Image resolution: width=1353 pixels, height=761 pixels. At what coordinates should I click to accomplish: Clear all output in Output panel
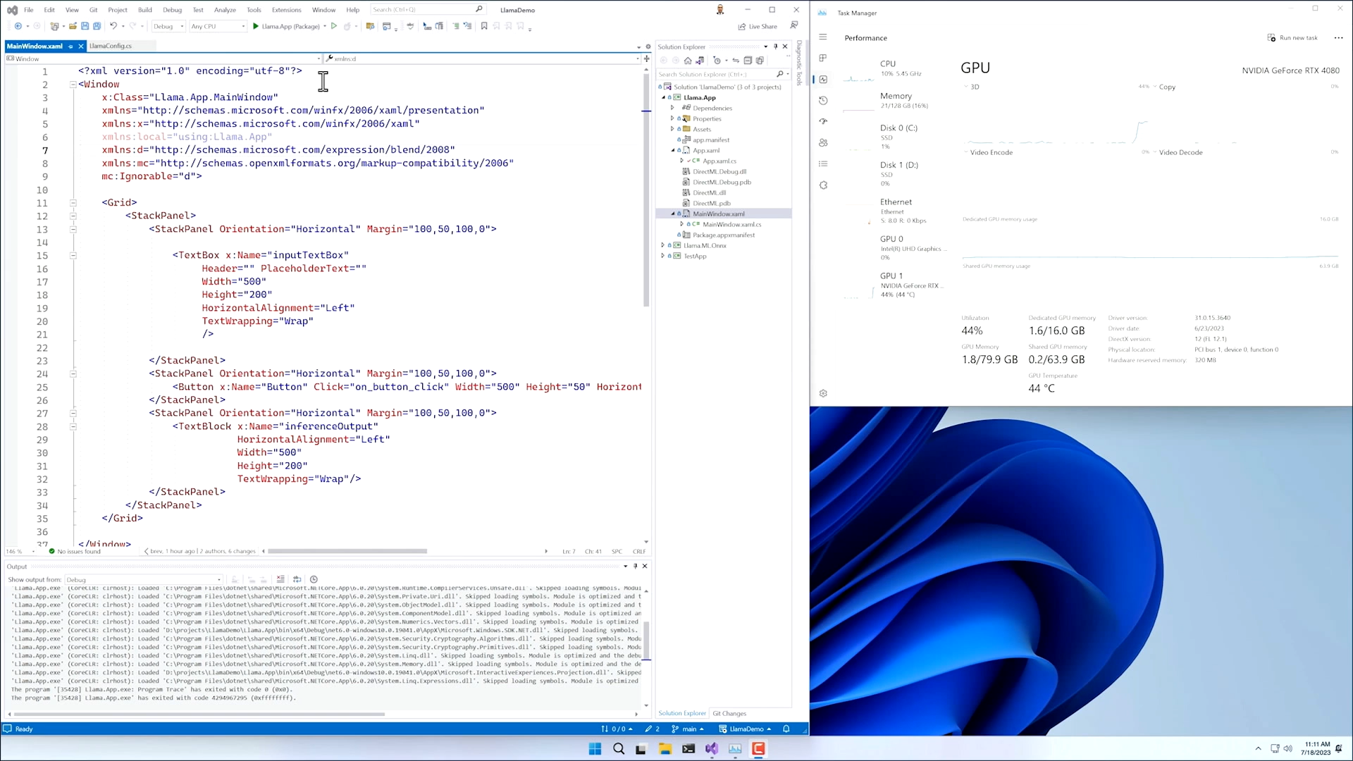pyautogui.click(x=280, y=579)
